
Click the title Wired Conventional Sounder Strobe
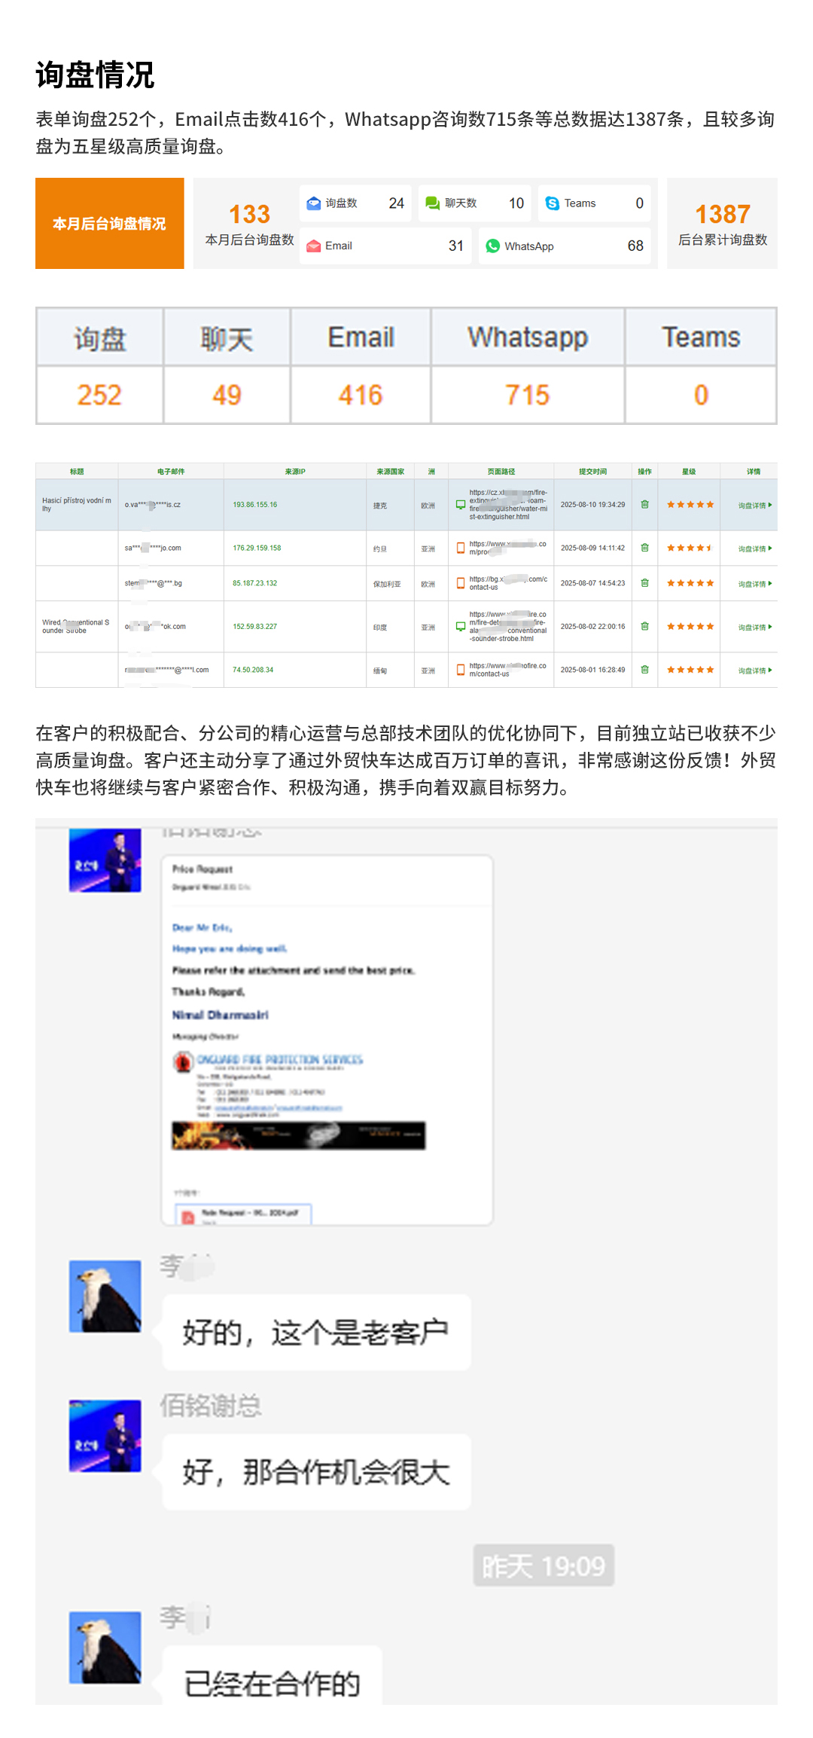(x=76, y=627)
